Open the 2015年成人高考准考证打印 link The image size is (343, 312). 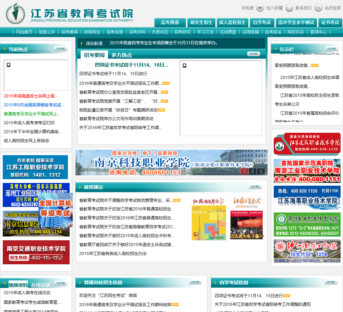point(29,123)
